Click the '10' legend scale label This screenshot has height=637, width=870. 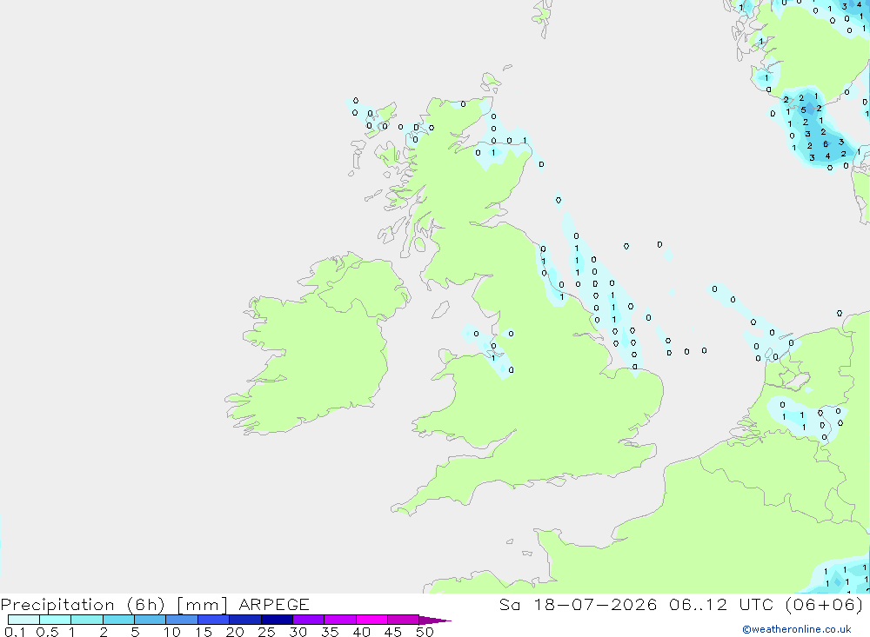pyautogui.click(x=172, y=632)
